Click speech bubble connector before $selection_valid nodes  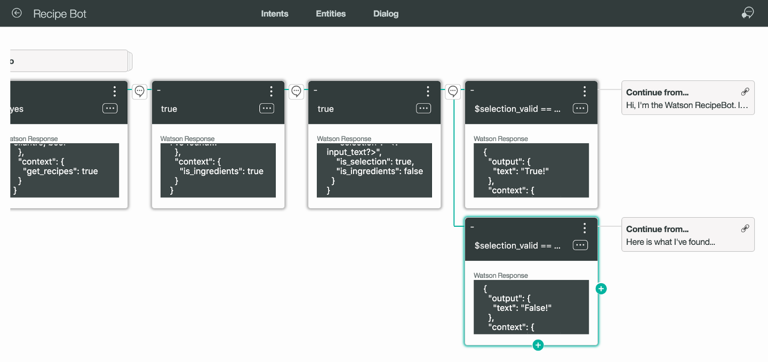tap(453, 92)
